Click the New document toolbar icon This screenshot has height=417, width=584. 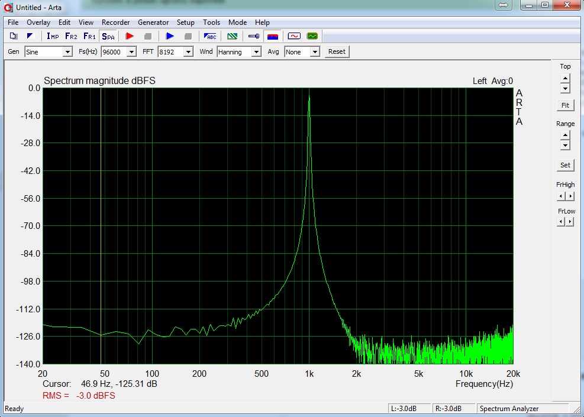[x=14, y=36]
